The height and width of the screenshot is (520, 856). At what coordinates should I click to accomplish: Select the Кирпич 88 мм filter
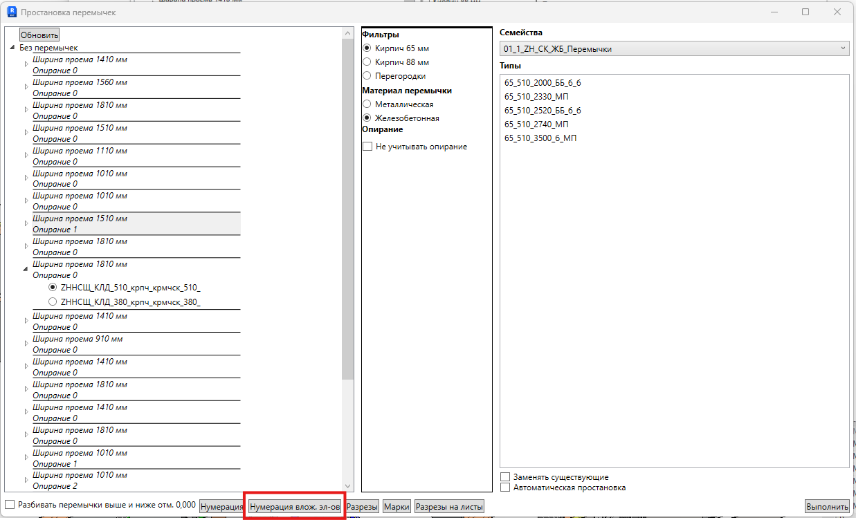pyautogui.click(x=367, y=62)
